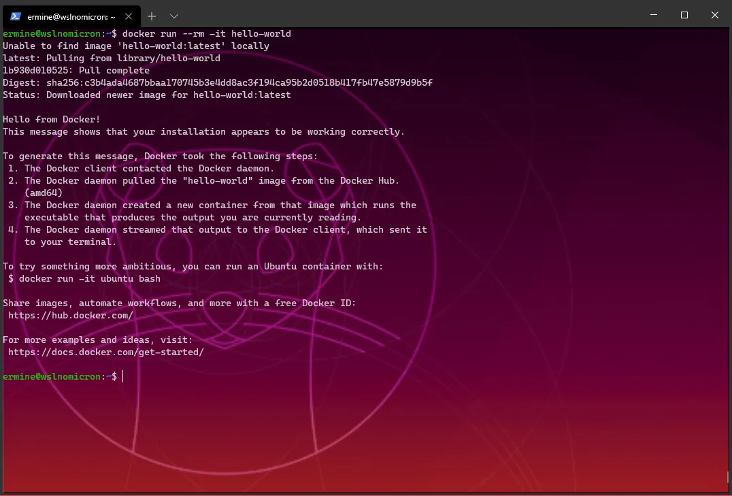The image size is (732, 496).
Task: Click the '1b930d010525: Pull complete' line
Action: (x=76, y=71)
